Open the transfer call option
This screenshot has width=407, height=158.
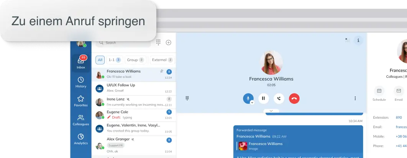pyautogui.click(x=279, y=98)
